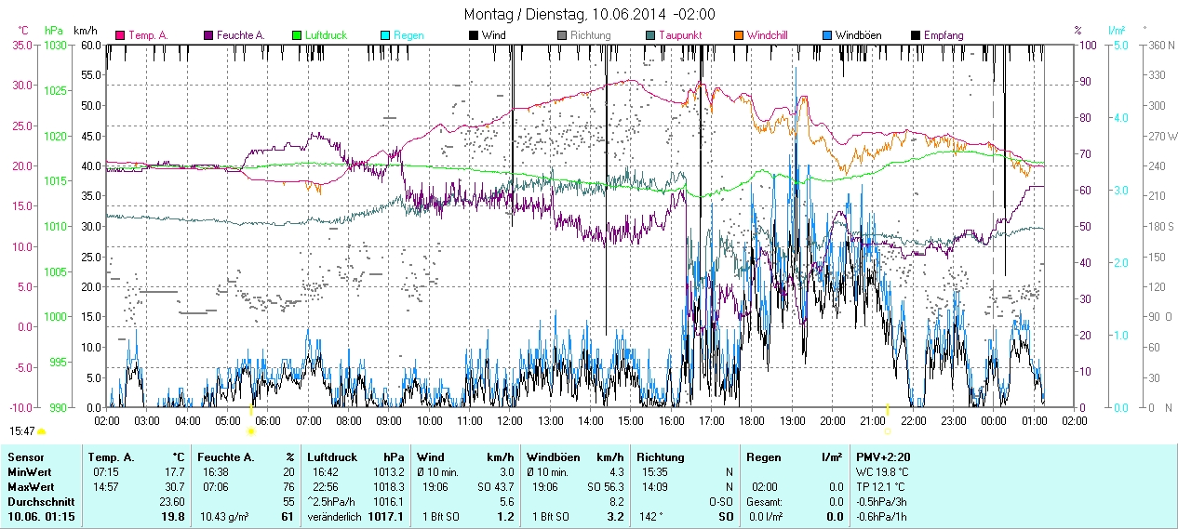Click the MaxWert row label
Screen dimensions: 1178x529
(x=31, y=486)
